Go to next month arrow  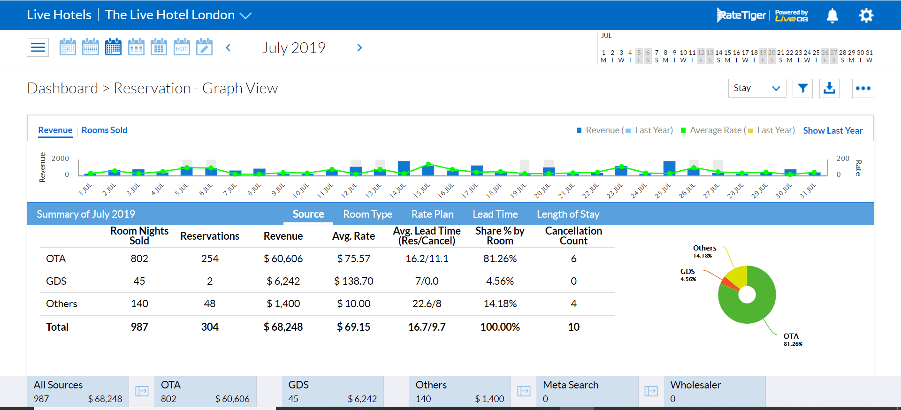coord(359,48)
